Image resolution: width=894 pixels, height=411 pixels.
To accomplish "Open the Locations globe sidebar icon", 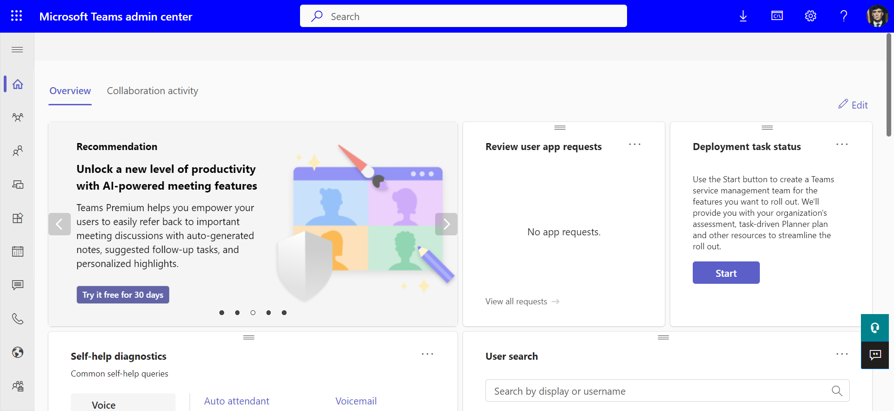I will [18, 352].
